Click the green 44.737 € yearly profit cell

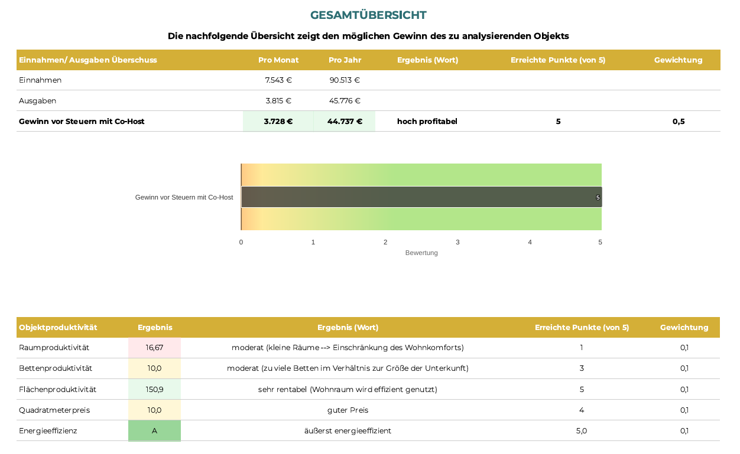click(x=345, y=122)
